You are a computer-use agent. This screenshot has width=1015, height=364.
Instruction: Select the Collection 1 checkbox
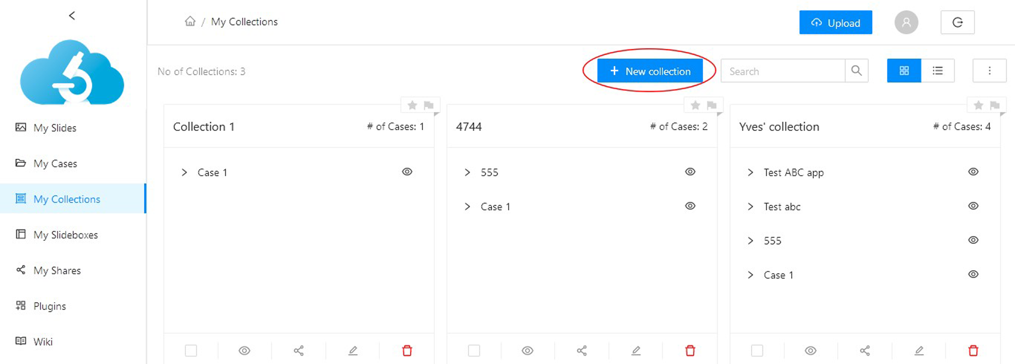(x=191, y=350)
